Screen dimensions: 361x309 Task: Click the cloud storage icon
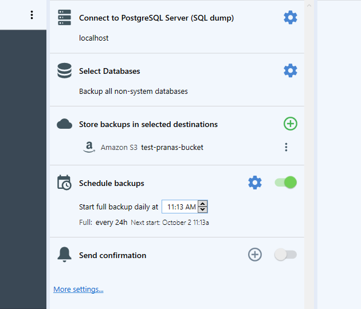[x=64, y=124]
